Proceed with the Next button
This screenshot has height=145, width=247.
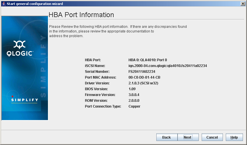pyautogui.click(x=187, y=137)
